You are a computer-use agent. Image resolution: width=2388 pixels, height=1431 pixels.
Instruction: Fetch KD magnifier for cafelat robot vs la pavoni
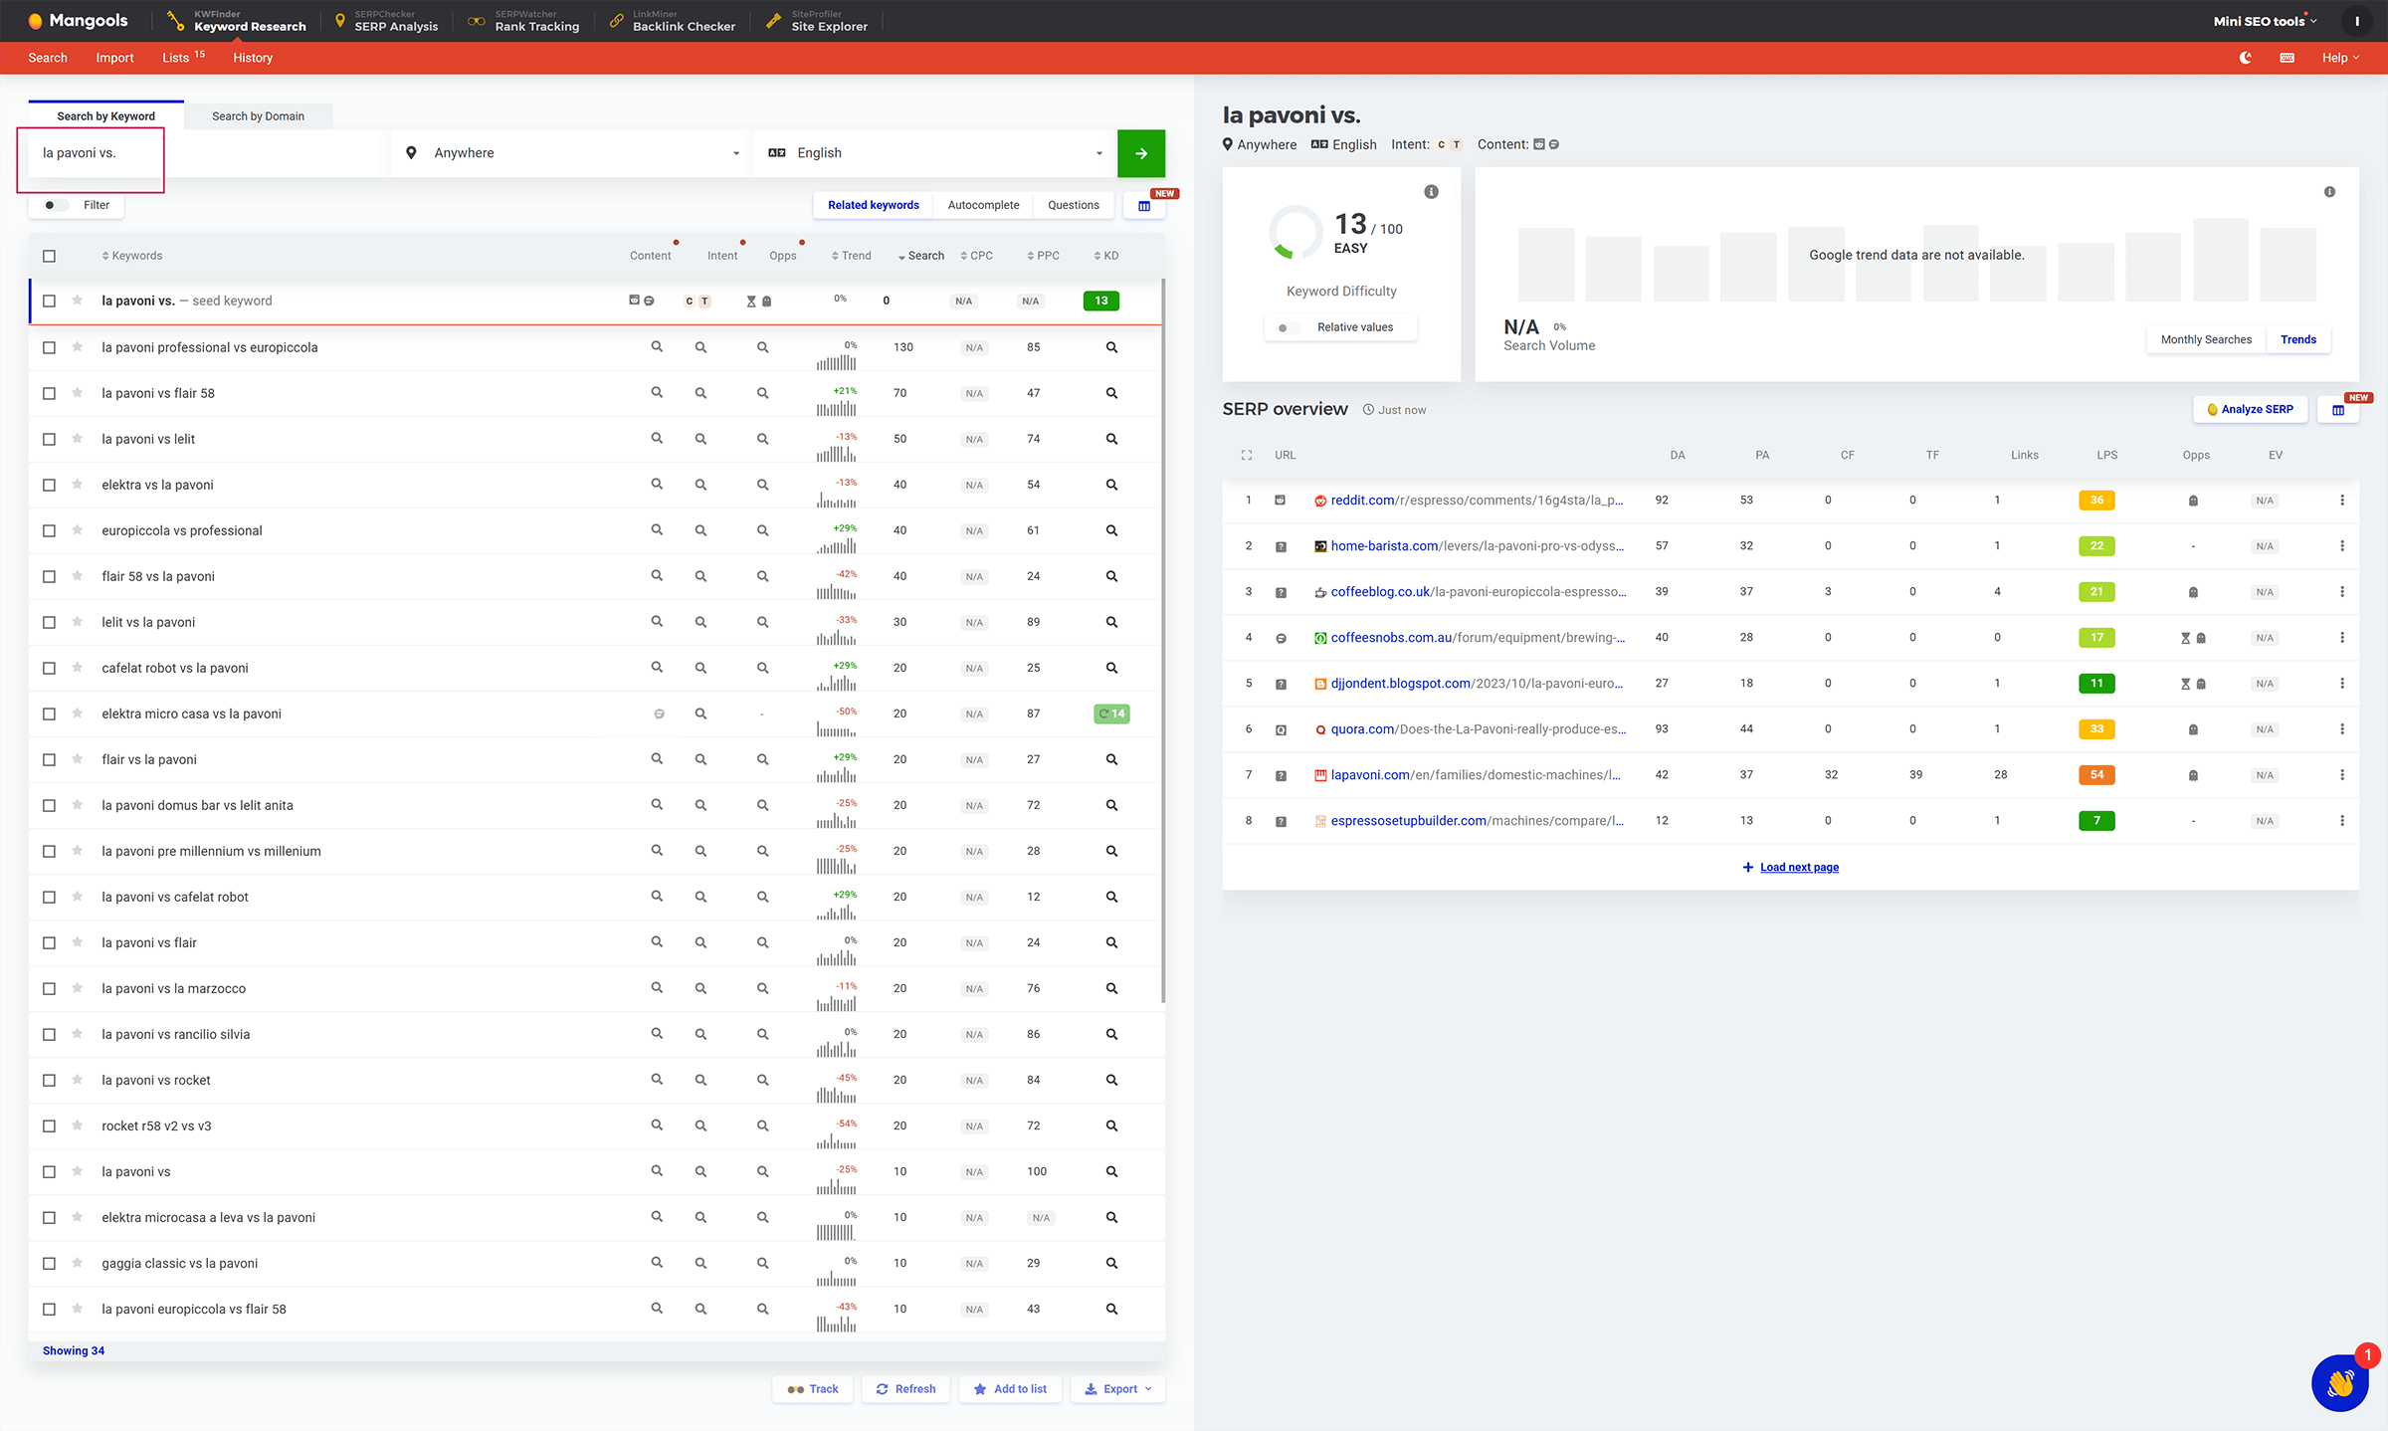[x=1111, y=668]
